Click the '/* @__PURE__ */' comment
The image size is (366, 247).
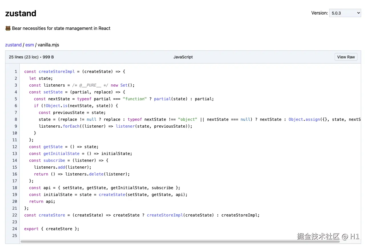[90, 85]
